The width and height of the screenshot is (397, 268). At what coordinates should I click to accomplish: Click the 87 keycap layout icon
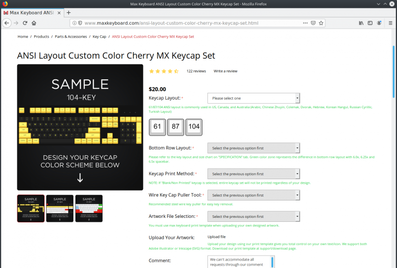click(176, 127)
